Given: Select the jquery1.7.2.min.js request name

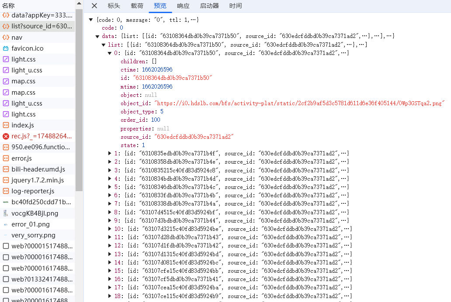Looking at the screenshot, I should point(38,180).
